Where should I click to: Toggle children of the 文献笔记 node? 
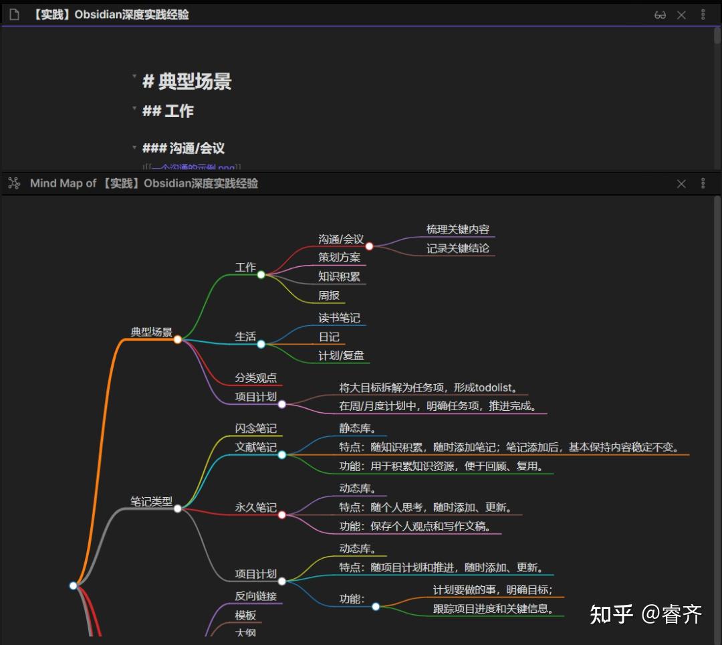pyautogui.click(x=282, y=454)
